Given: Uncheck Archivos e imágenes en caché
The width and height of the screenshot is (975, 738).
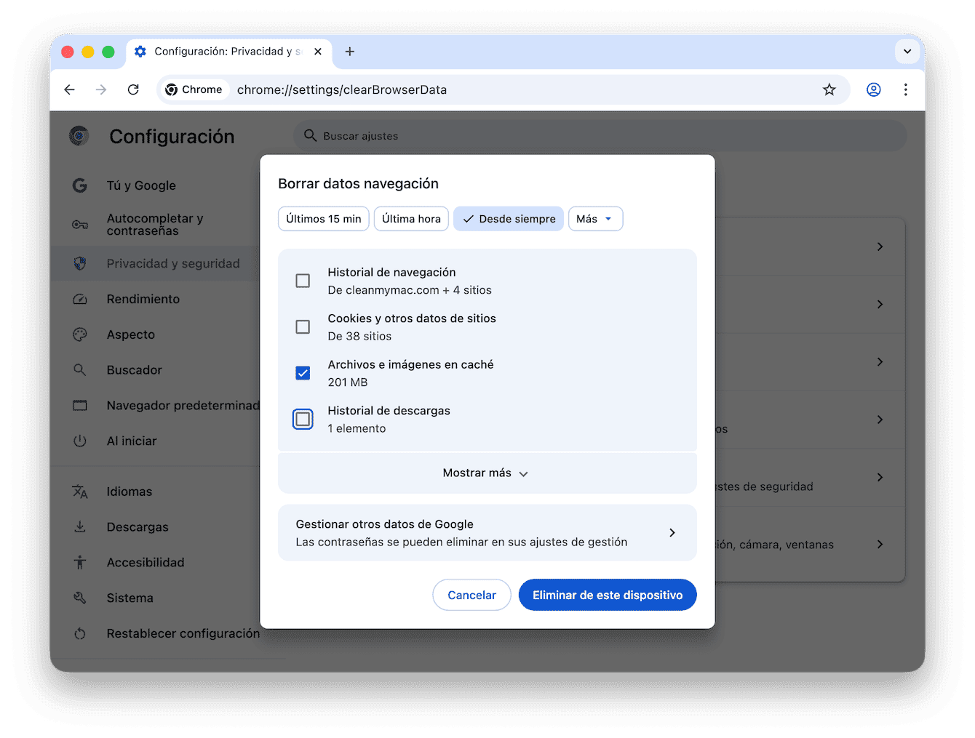Looking at the screenshot, I should (303, 372).
